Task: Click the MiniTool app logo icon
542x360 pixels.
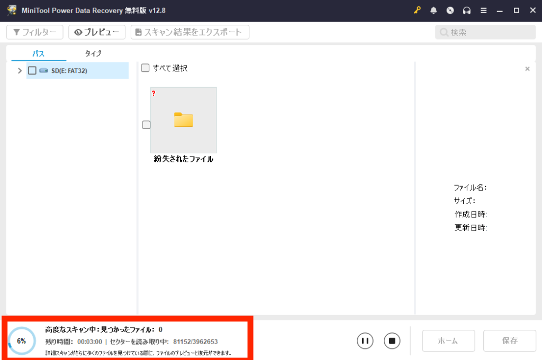Action: tap(11, 11)
